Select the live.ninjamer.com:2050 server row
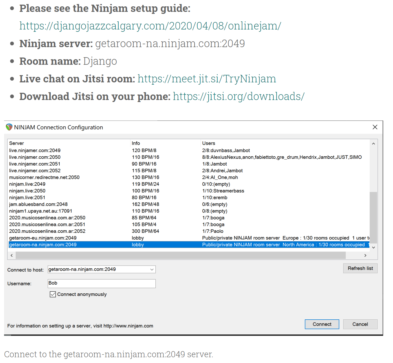The width and height of the screenshot is (393, 363). click(35, 157)
